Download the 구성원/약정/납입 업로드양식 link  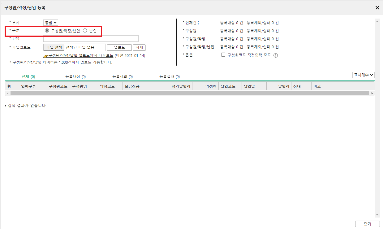click(x=81, y=56)
